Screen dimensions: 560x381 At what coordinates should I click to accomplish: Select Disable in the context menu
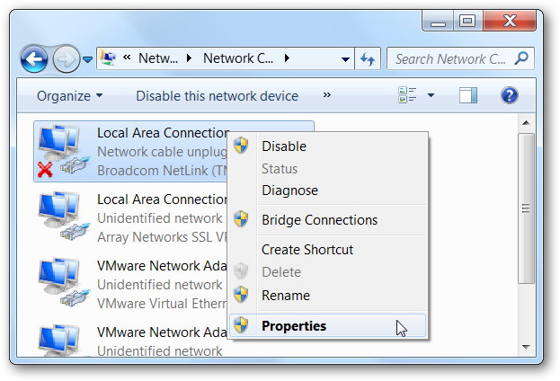point(328,146)
